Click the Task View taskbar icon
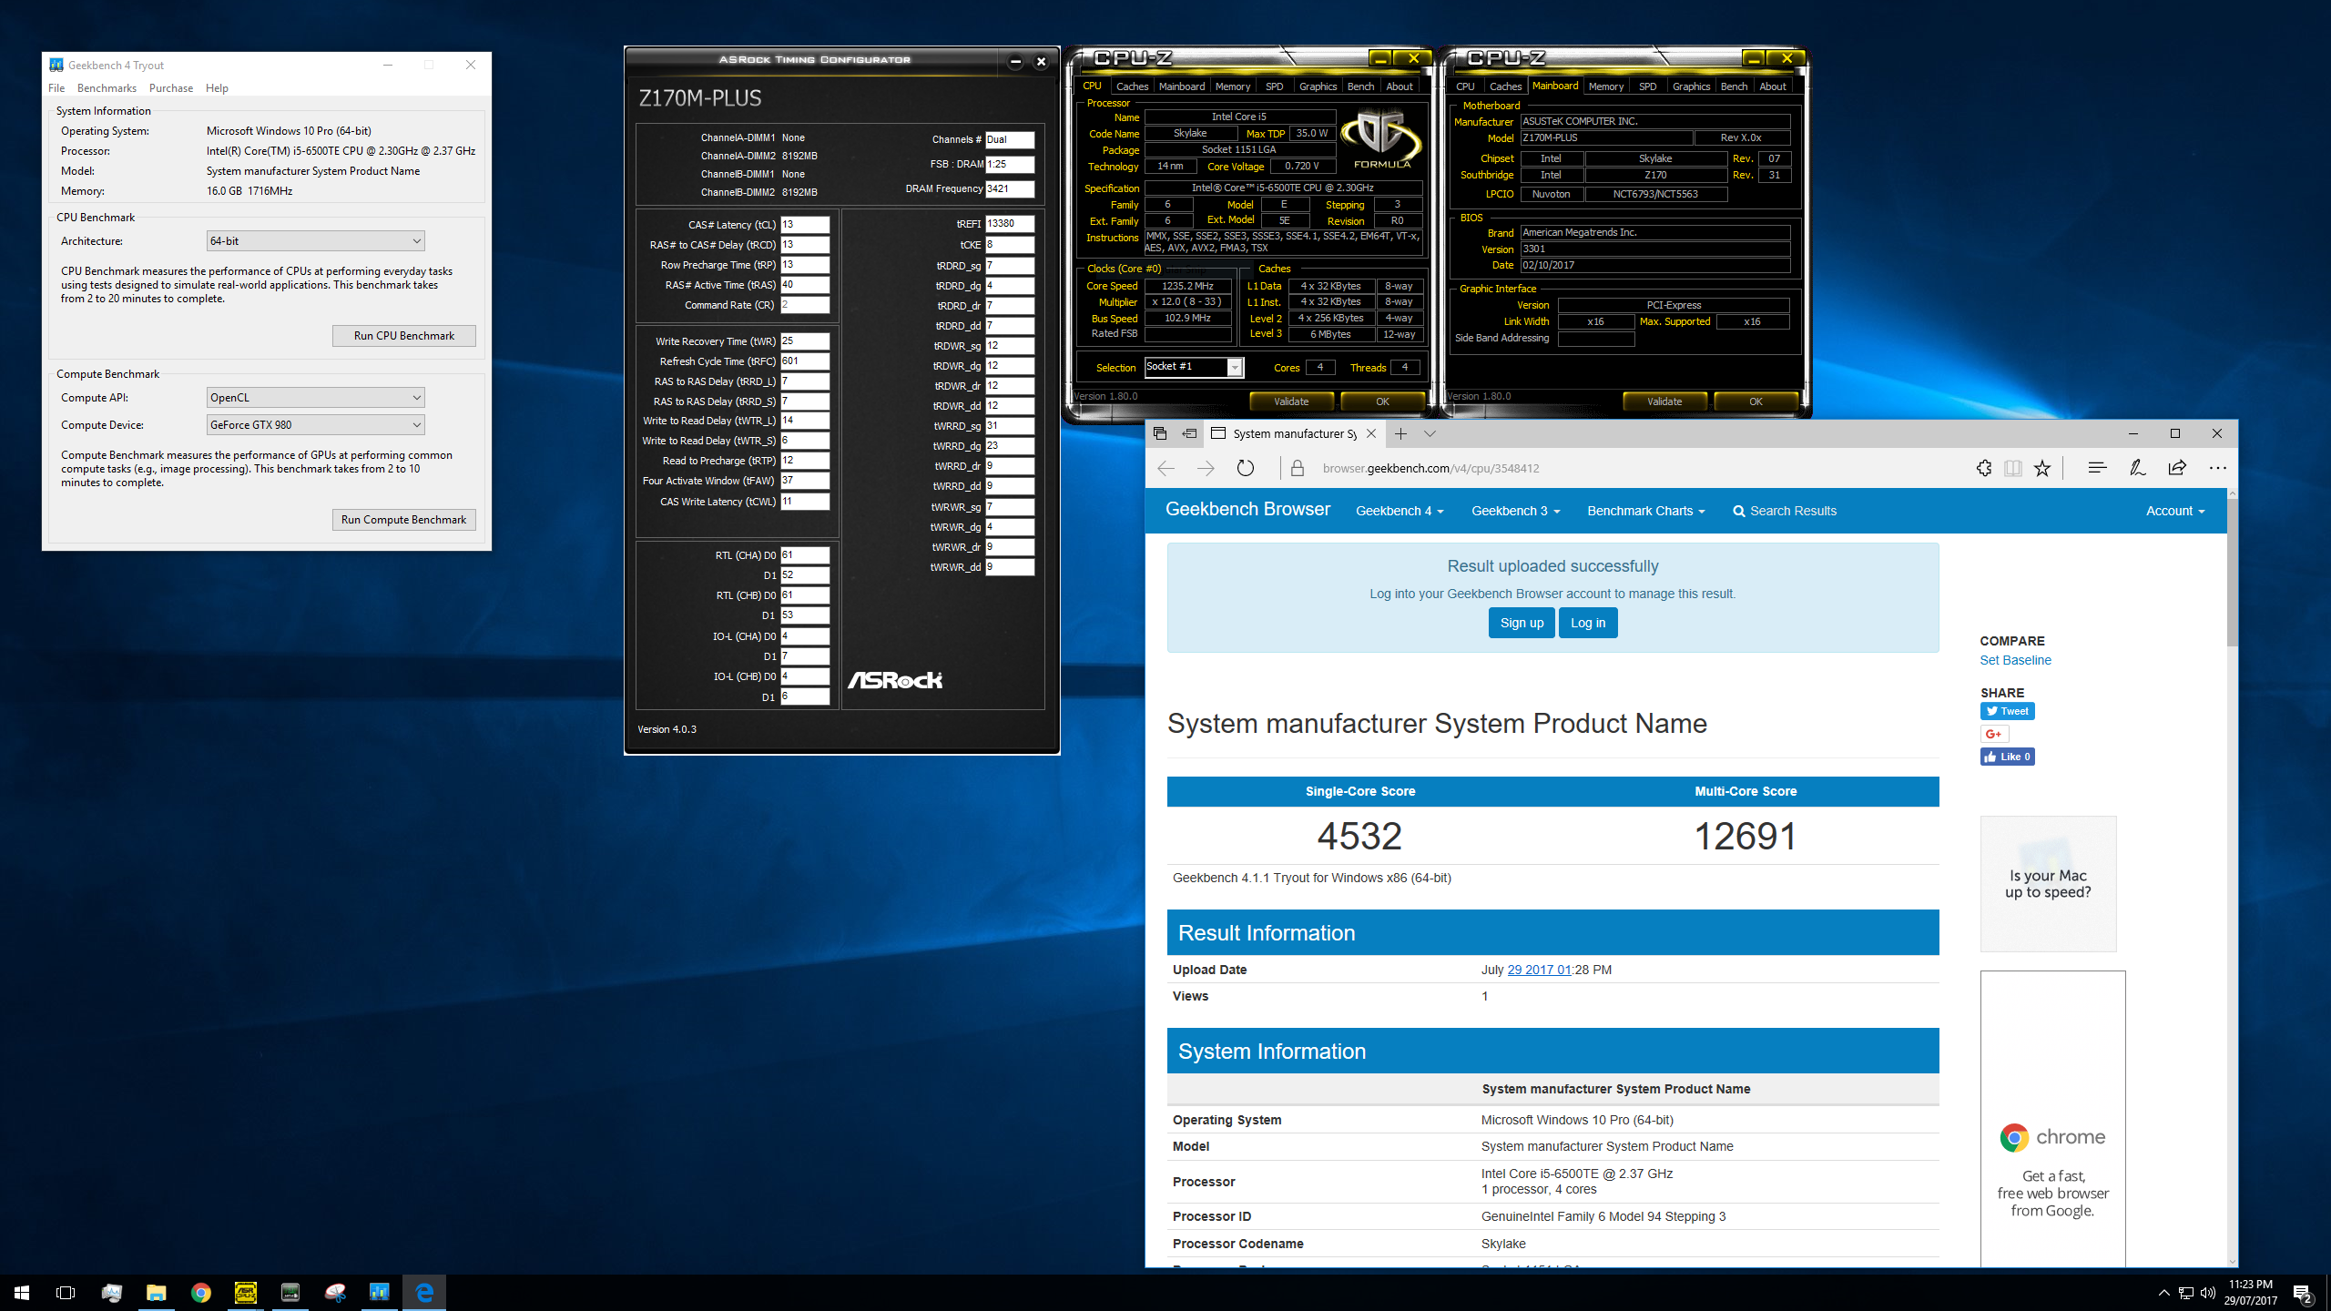Screen dimensions: 2331x1311 point(66,1293)
